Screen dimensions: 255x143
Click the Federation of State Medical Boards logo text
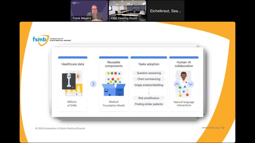(x=60, y=40)
